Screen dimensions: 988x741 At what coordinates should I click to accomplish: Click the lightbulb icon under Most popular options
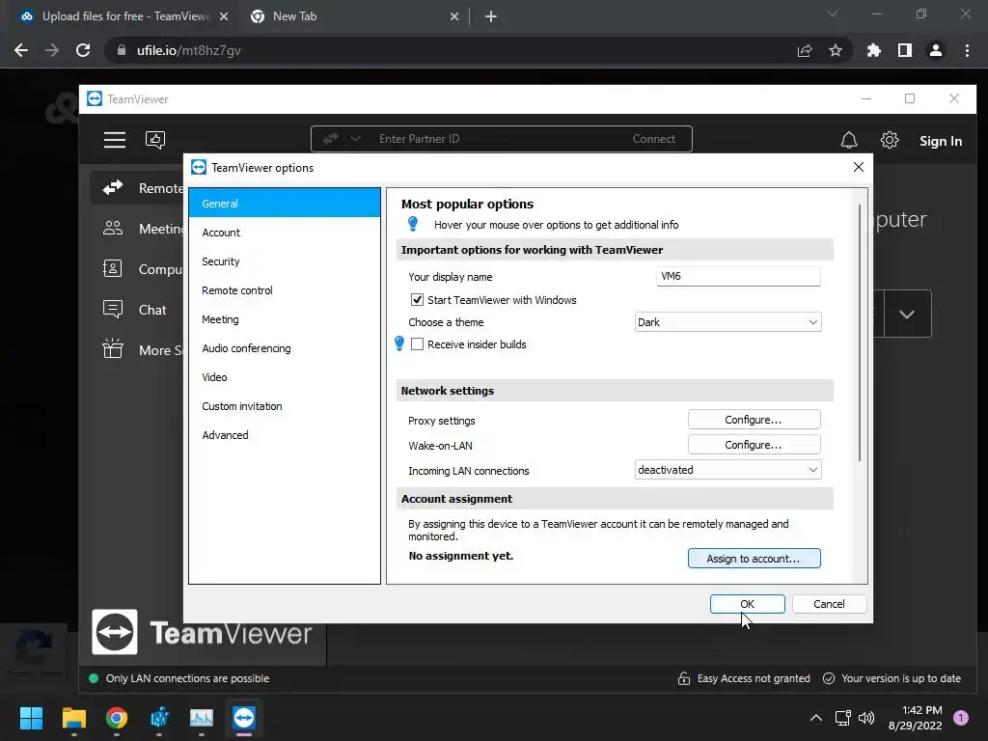pyautogui.click(x=413, y=224)
